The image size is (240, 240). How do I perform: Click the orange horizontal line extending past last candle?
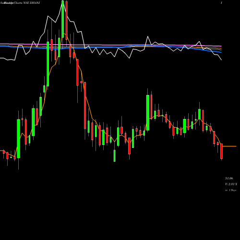point(229,146)
